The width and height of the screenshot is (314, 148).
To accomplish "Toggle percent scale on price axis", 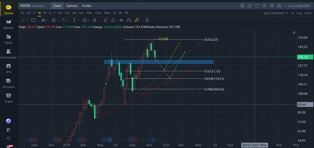I will point(293,13).
